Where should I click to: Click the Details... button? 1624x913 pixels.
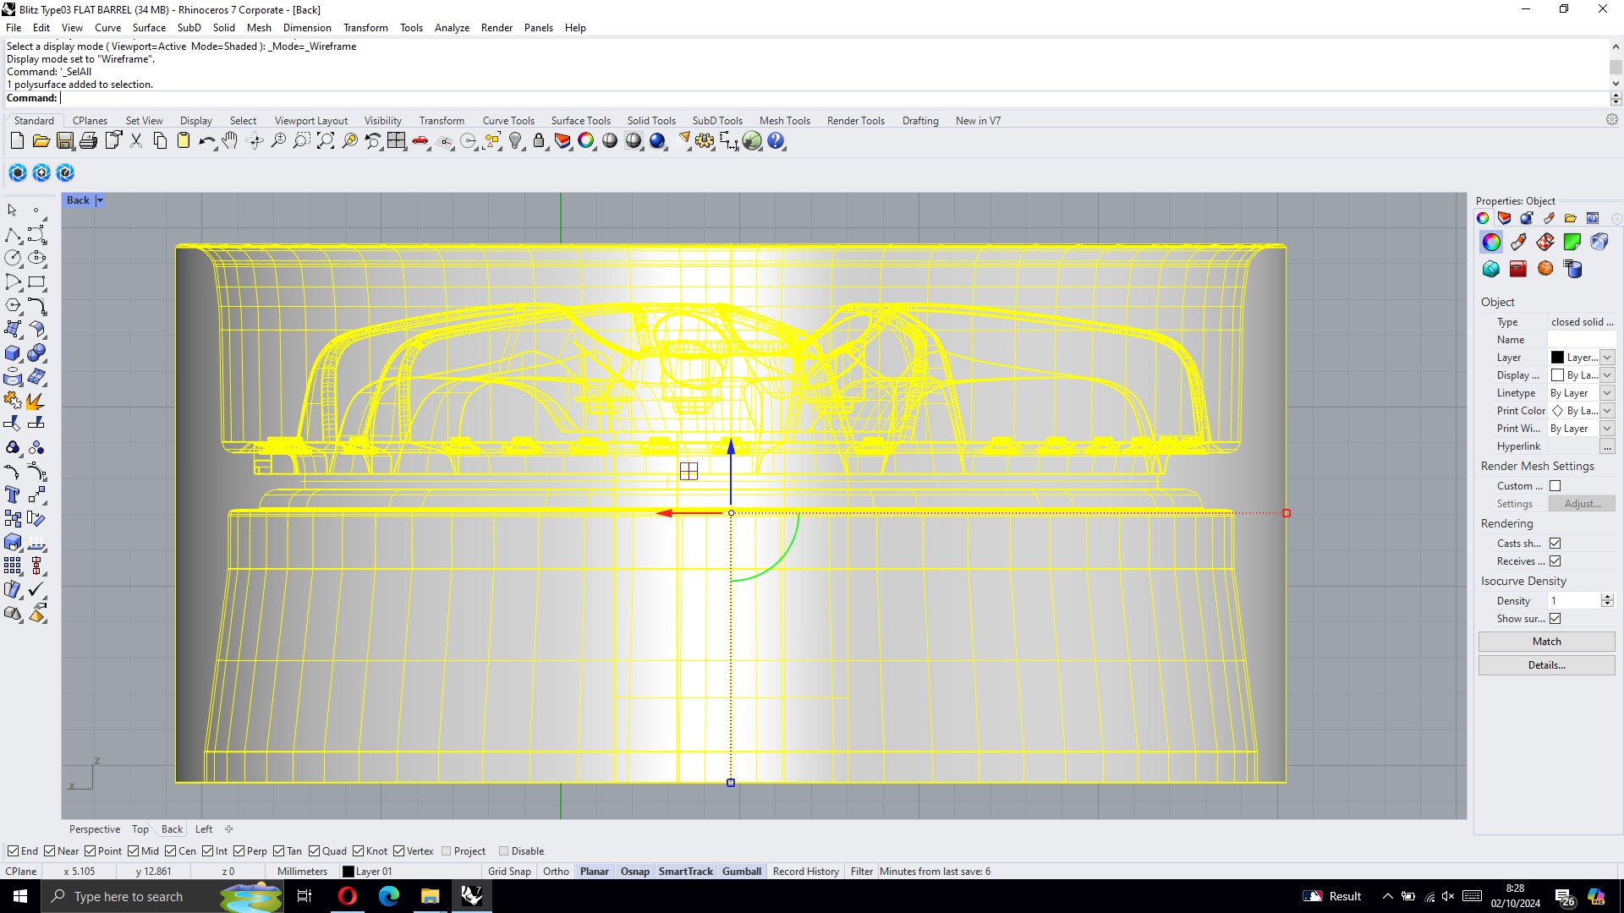click(x=1546, y=665)
